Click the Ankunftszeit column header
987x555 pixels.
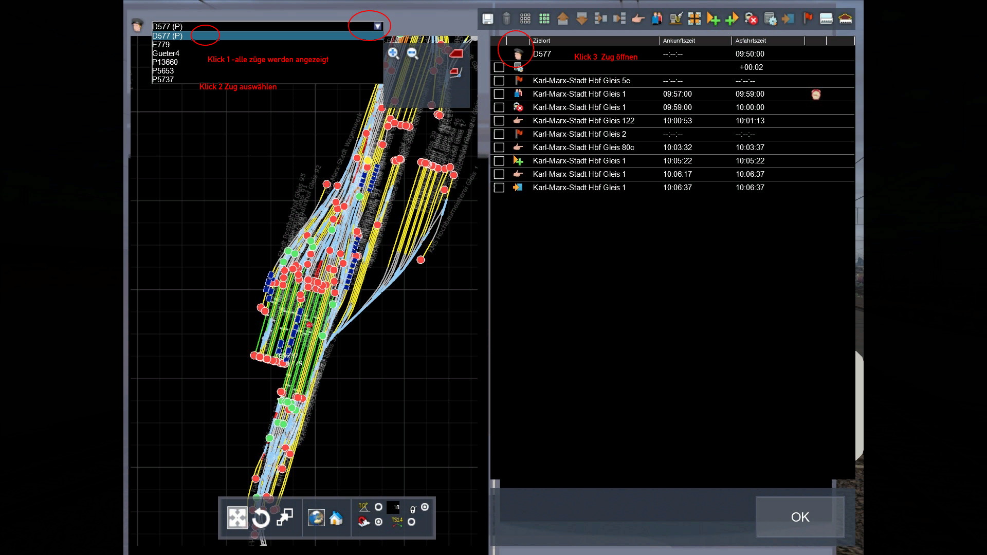tap(679, 41)
